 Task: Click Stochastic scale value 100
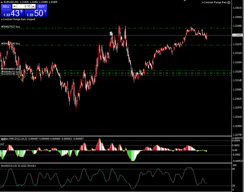pyautogui.click(x=234, y=165)
